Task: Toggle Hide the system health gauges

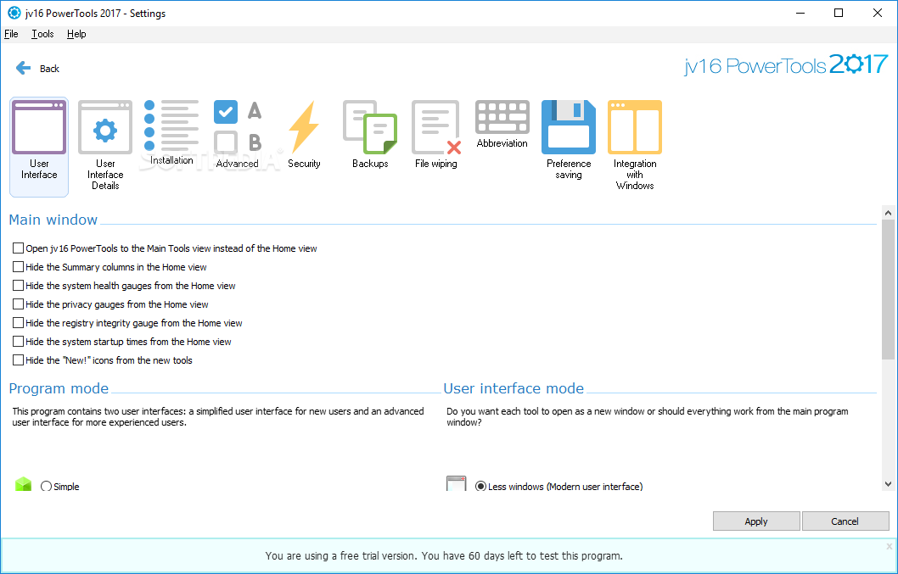Action: coord(19,285)
